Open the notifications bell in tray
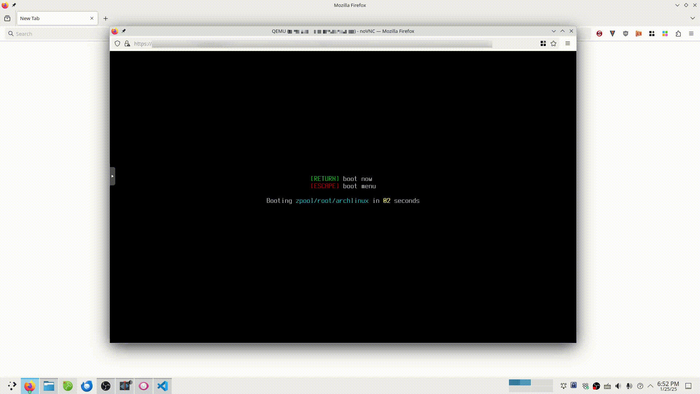Screen dimensions: 700x394 tap(564, 386)
